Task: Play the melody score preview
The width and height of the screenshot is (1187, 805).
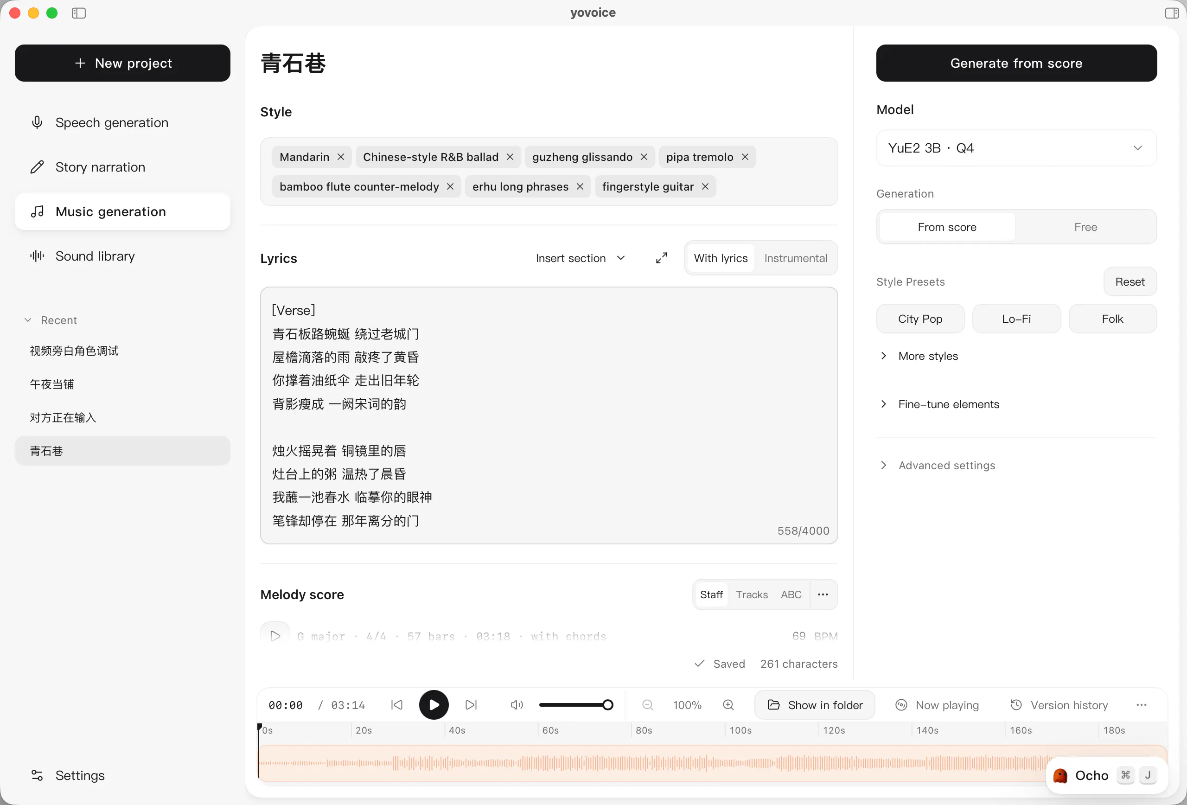Action: (x=275, y=635)
